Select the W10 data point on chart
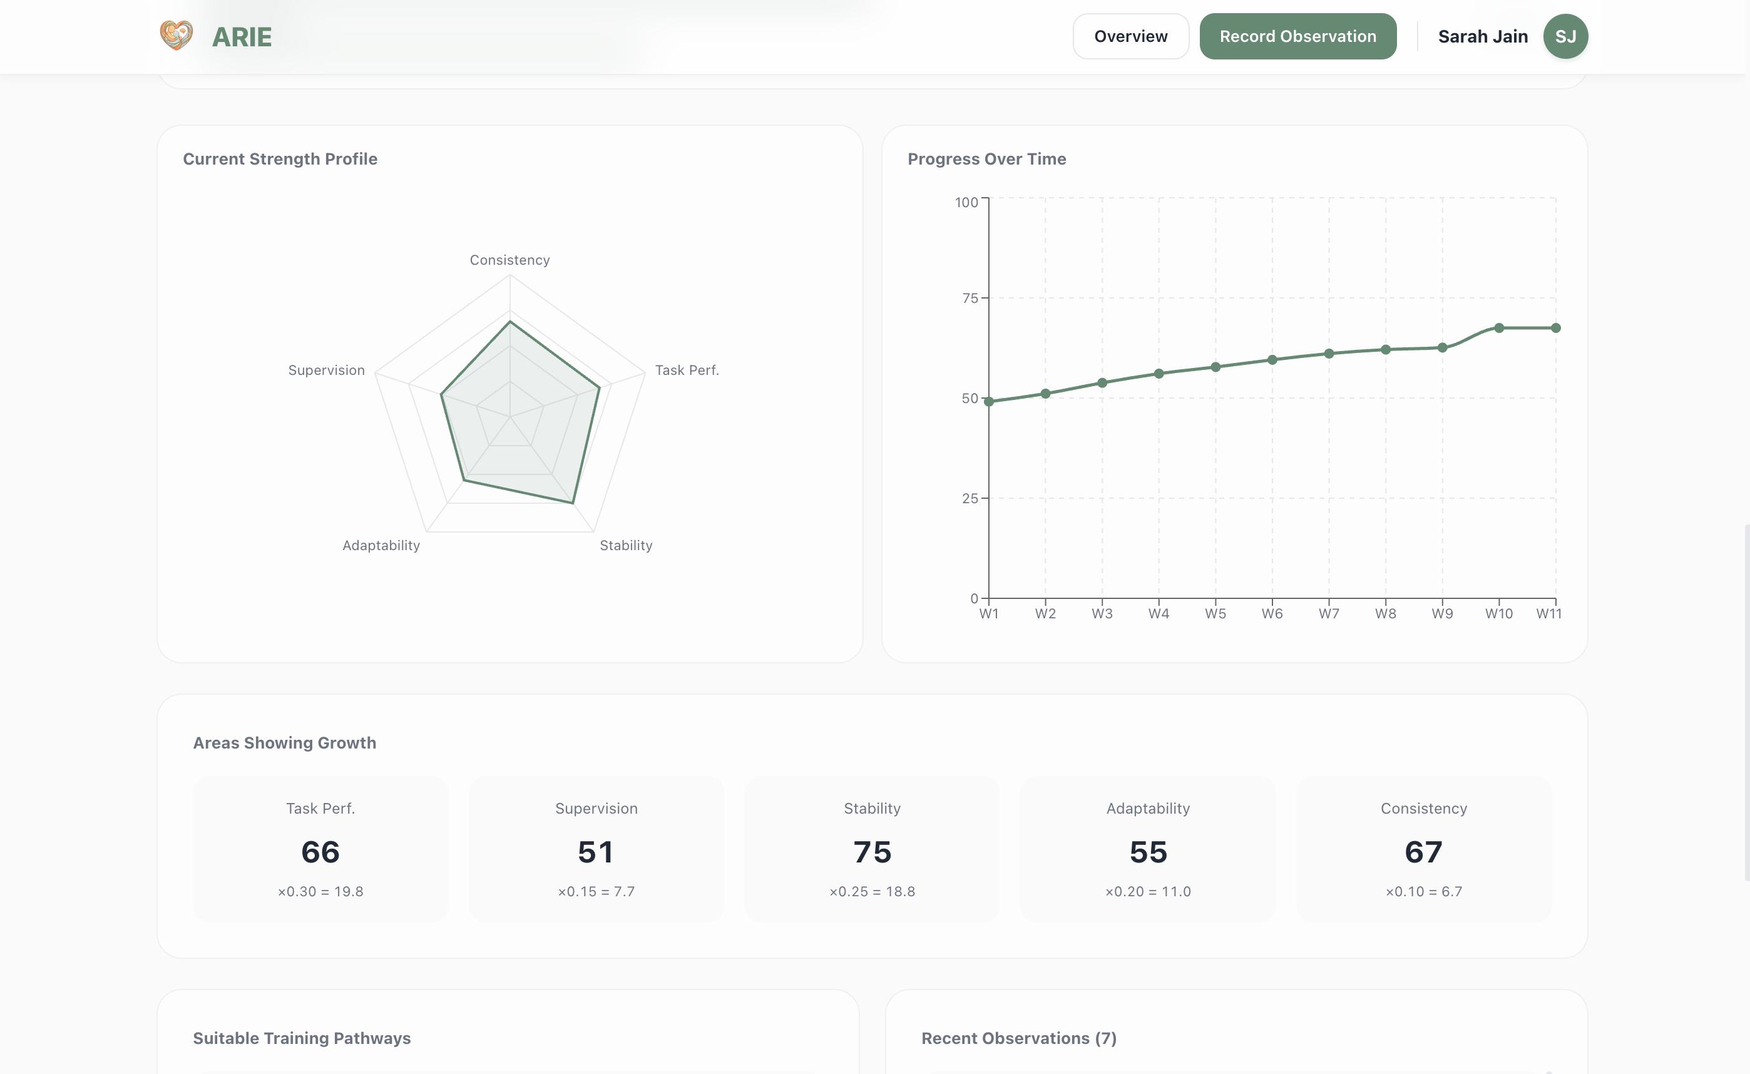Viewport: 1750px width, 1074px height. [x=1498, y=328]
